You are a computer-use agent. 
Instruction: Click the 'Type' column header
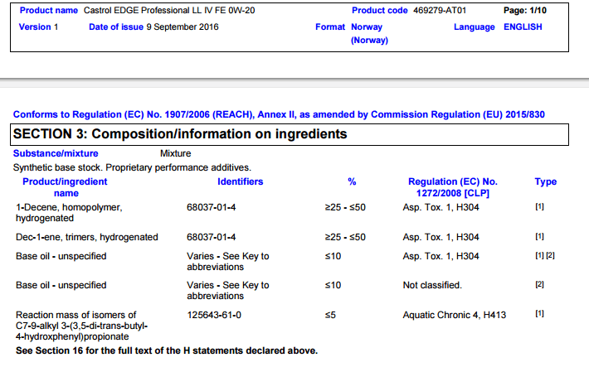click(x=545, y=181)
